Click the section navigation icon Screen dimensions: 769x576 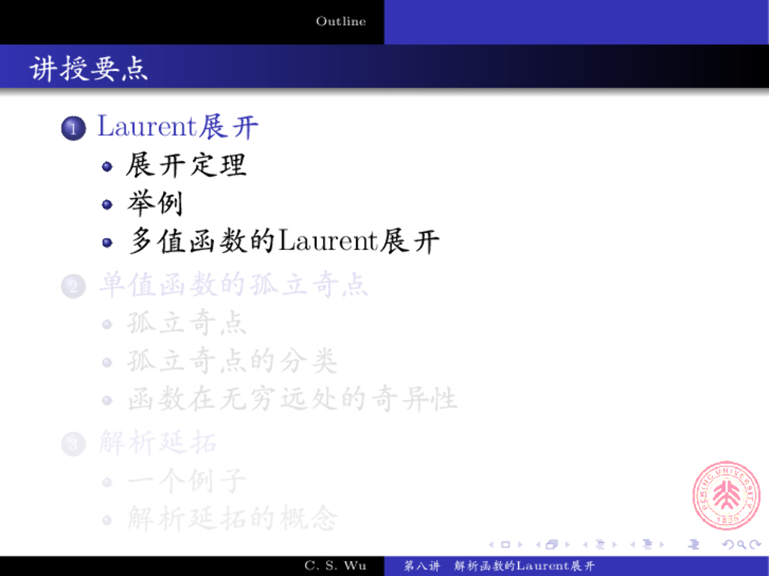click(x=648, y=544)
